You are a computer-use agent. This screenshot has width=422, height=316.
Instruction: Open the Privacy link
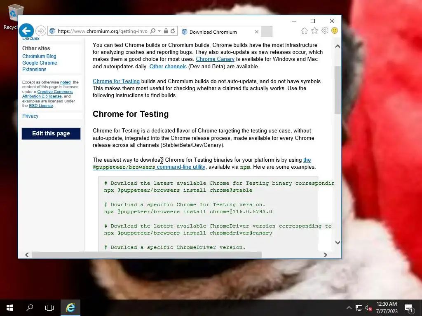[x=30, y=116]
